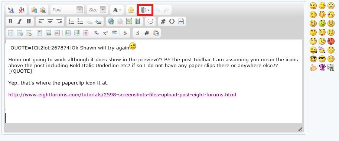339x141 pixels.
Task: Toggle Underline formatting
Action: (29, 21)
